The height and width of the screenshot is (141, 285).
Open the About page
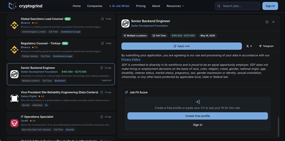(156, 6)
